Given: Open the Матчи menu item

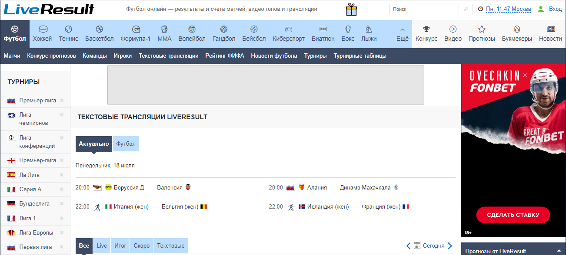Looking at the screenshot, I should pyautogui.click(x=12, y=56).
